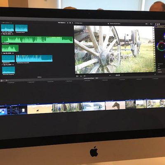Open the retime speed dropdown below viewer
Viewport: 165px width, 165px height.
pos(85,76)
